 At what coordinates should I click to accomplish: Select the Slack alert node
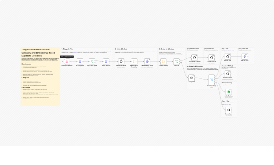pos(245,56)
